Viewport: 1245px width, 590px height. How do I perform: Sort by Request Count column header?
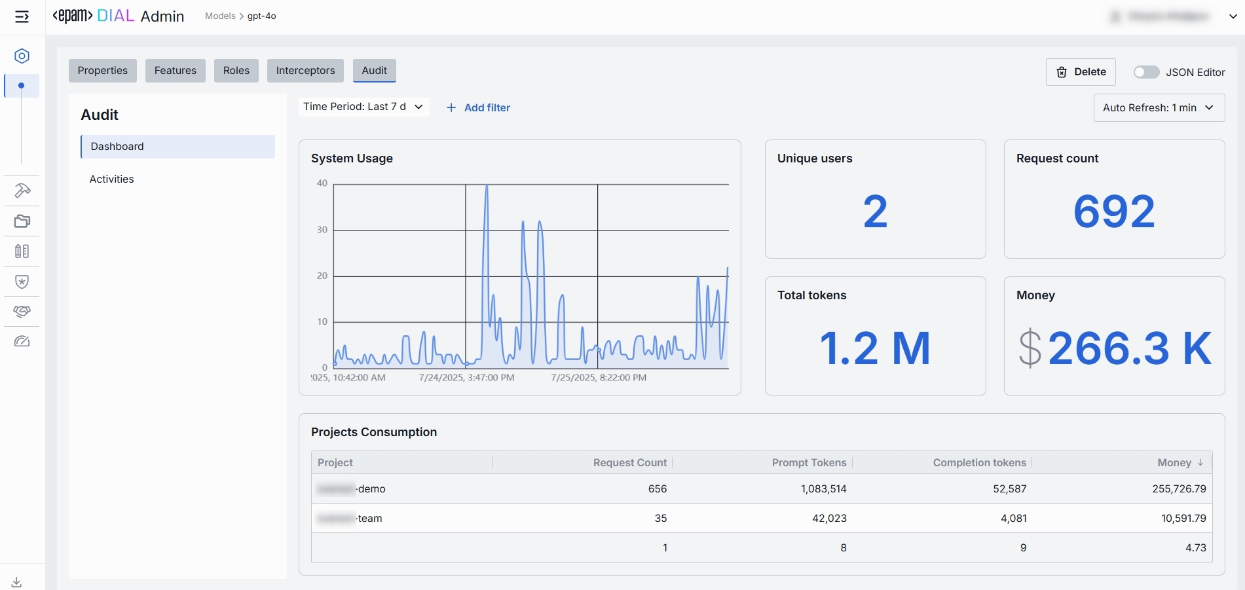[630, 463]
